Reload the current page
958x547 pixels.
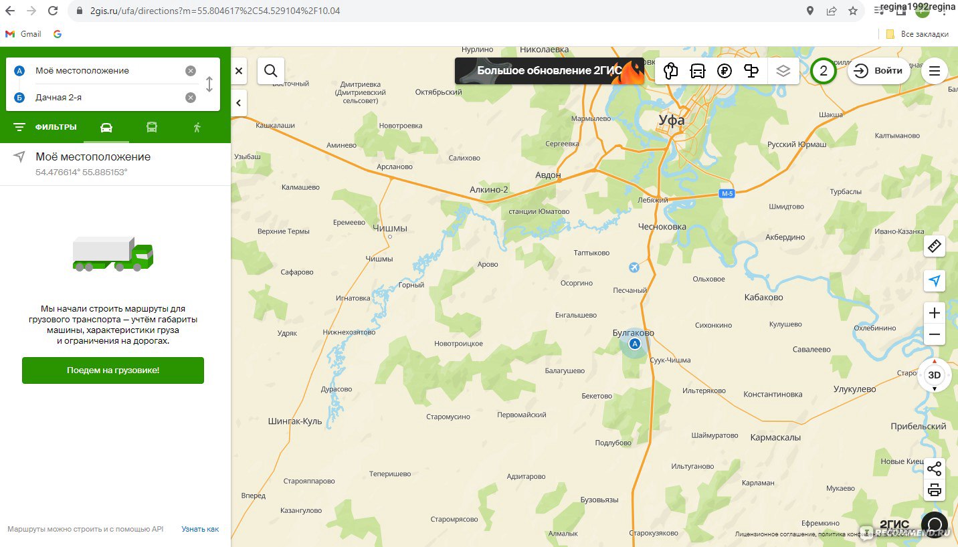[53, 11]
